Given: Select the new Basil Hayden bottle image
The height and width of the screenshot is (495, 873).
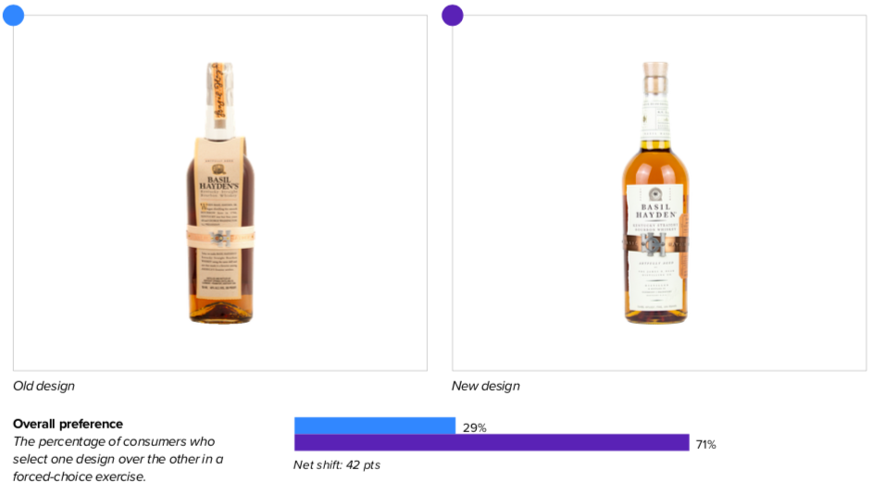Looking at the screenshot, I should pyautogui.click(x=655, y=192).
